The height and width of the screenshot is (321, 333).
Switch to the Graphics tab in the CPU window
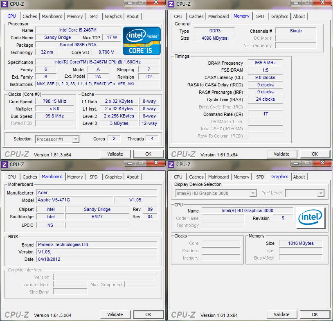coord(113,16)
